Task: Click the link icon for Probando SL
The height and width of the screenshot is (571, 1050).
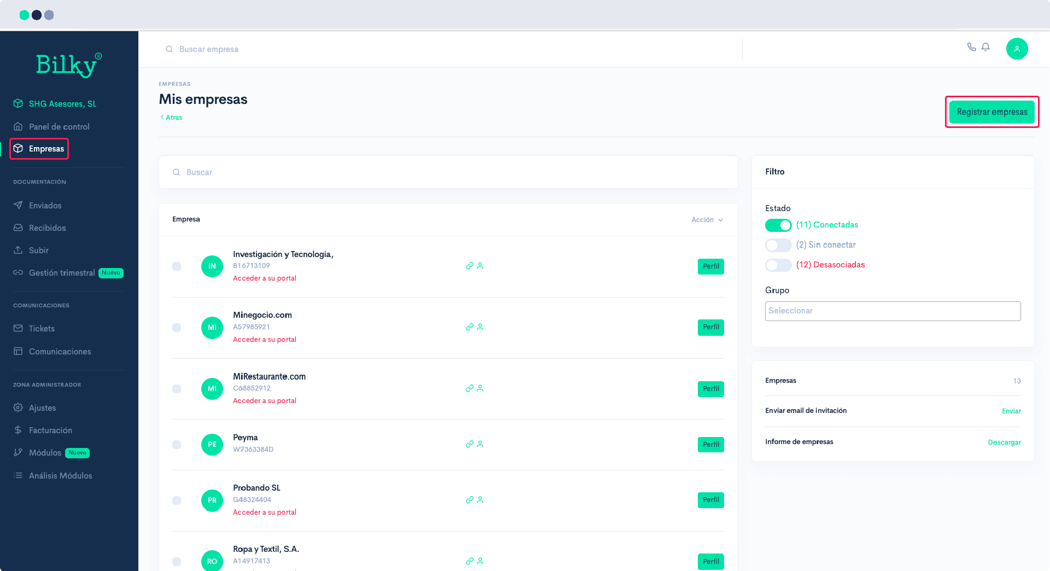Action: (x=469, y=500)
